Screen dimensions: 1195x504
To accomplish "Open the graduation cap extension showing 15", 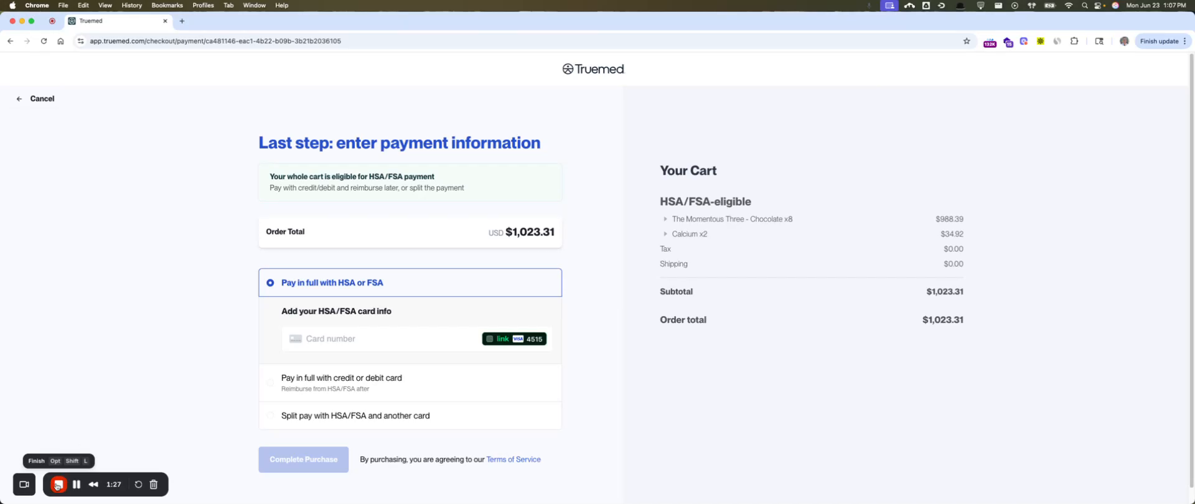I will (x=1008, y=42).
